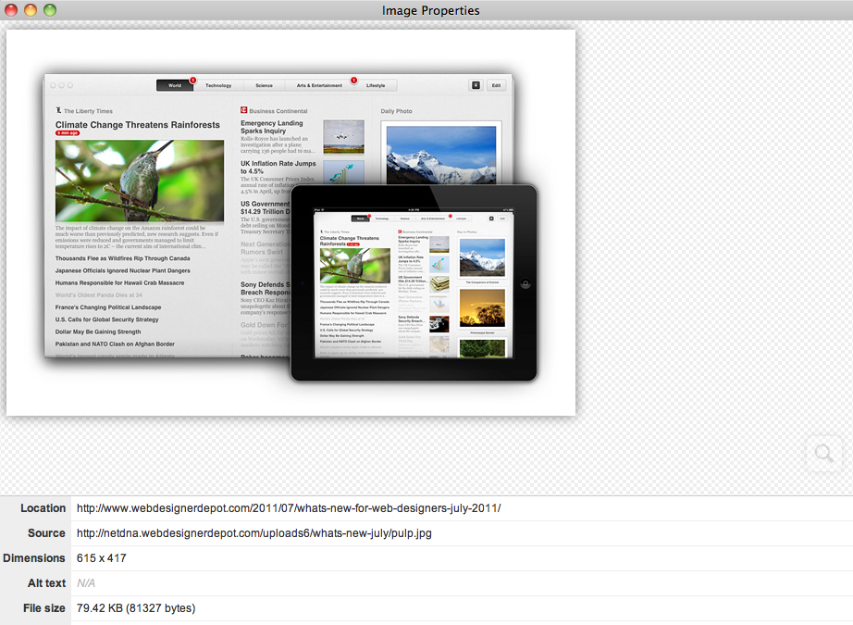Click the Source label
Image resolution: width=853 pixels, height=625 pixels.
click(x=47, y=533)
